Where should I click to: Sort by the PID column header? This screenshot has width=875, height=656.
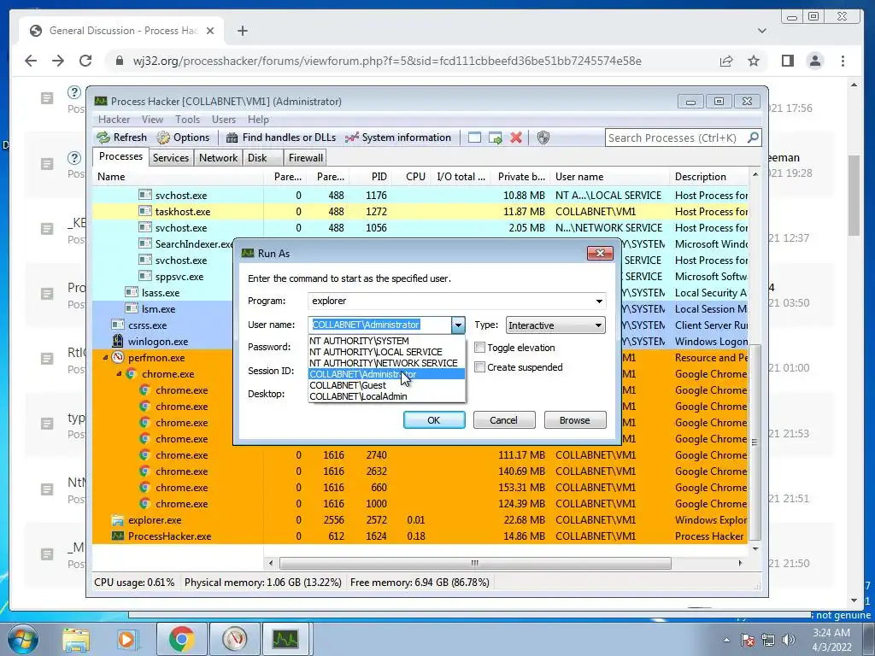(371, 177)
